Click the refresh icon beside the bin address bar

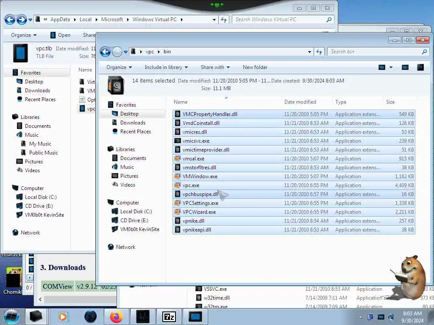pos(319,52)
